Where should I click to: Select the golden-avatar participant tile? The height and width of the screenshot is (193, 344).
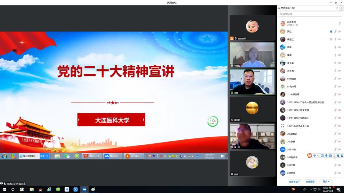tap(252, 109)
